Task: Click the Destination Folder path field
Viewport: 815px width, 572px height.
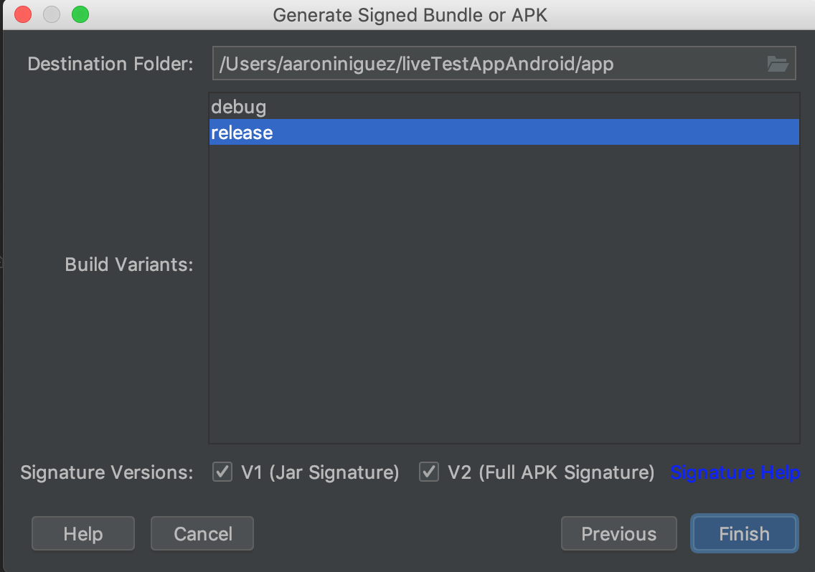Action: 488,65
